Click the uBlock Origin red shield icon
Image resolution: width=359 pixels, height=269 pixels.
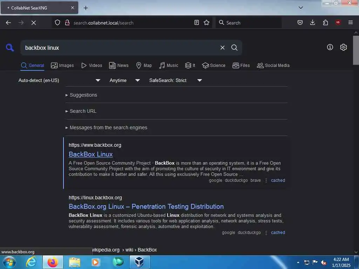pyautogui.click(x=338, y=22)
